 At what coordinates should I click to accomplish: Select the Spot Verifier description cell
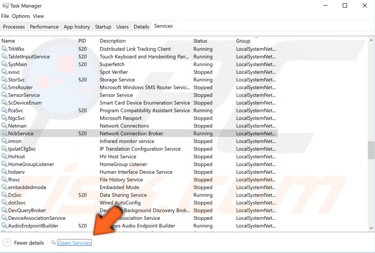(x=113, y=72)
